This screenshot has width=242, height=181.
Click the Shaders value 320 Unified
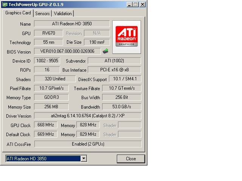(55, 79)
